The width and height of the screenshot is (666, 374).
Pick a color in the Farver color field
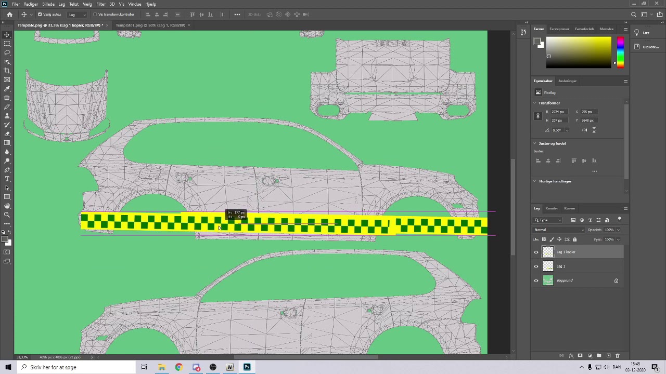(579, 52)
